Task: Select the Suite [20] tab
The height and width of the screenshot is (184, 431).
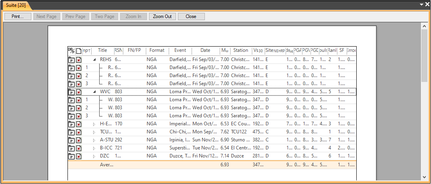Action: point(16,6)
